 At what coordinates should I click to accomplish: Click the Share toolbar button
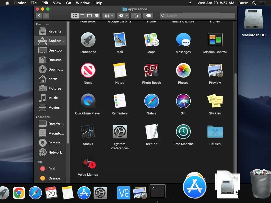[136, 16]
